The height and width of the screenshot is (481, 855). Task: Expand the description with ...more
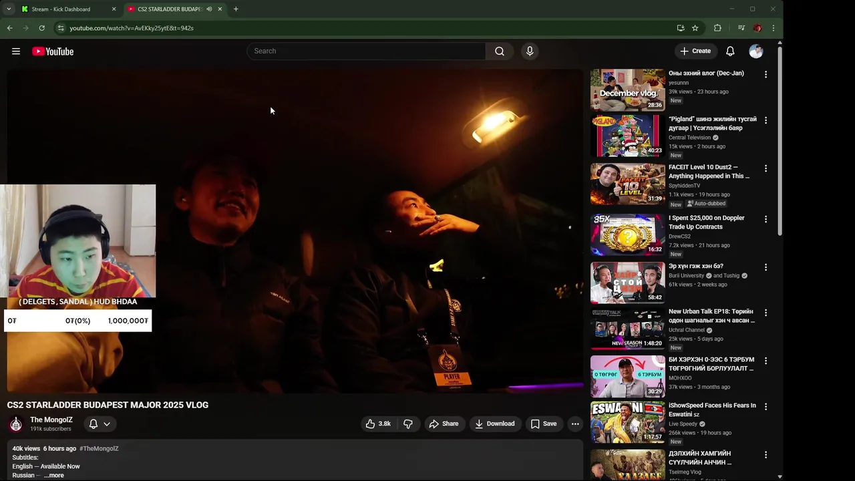55,476
